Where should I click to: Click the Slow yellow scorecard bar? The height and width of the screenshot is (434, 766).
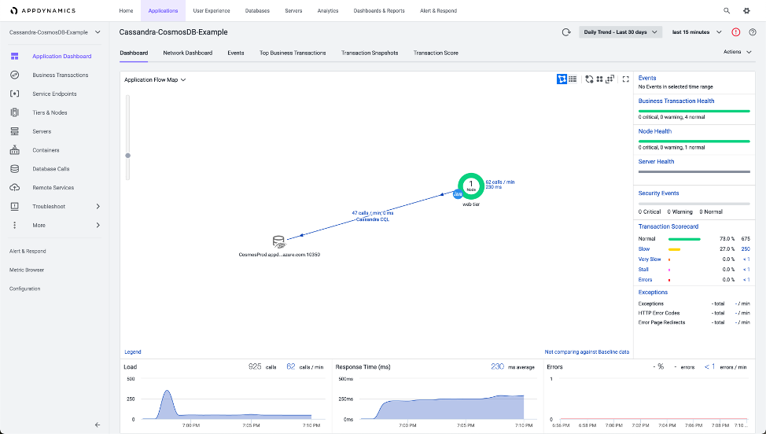[x=674, y=249]
